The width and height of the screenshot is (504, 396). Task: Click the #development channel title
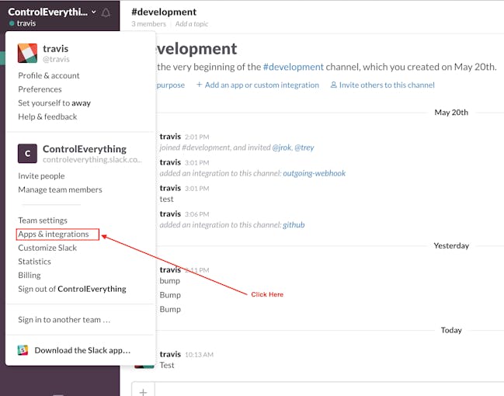164,12
